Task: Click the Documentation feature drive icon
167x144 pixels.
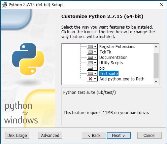Action: [91, 57]
